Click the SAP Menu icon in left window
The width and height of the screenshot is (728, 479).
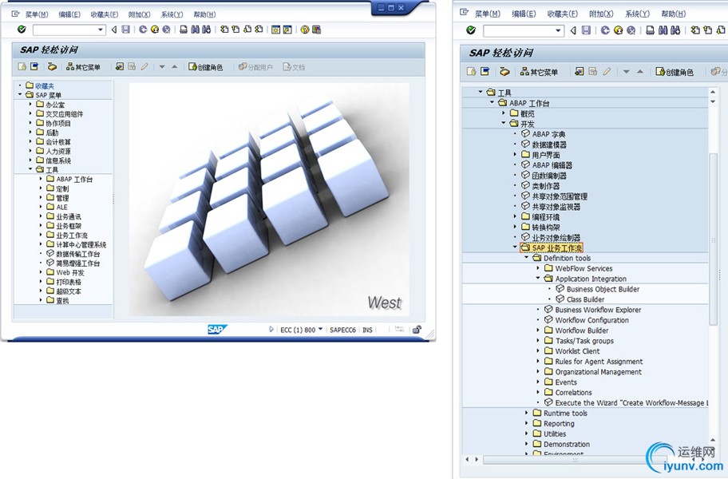[x=34, y=67]
